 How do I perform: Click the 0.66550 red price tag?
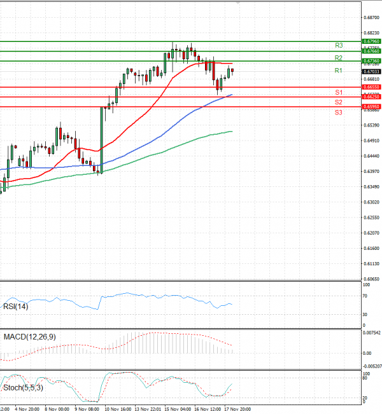[x=371, y=87]
